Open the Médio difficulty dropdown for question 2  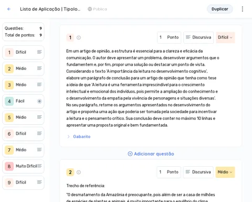pyautogui.click(x=225, y=172)
